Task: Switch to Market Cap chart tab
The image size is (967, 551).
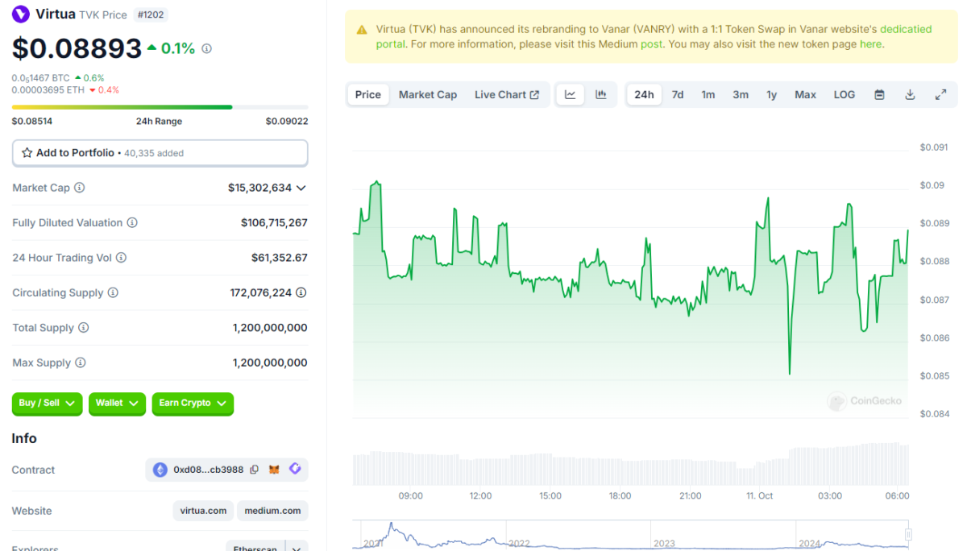Action: click(x=428, y=94)
